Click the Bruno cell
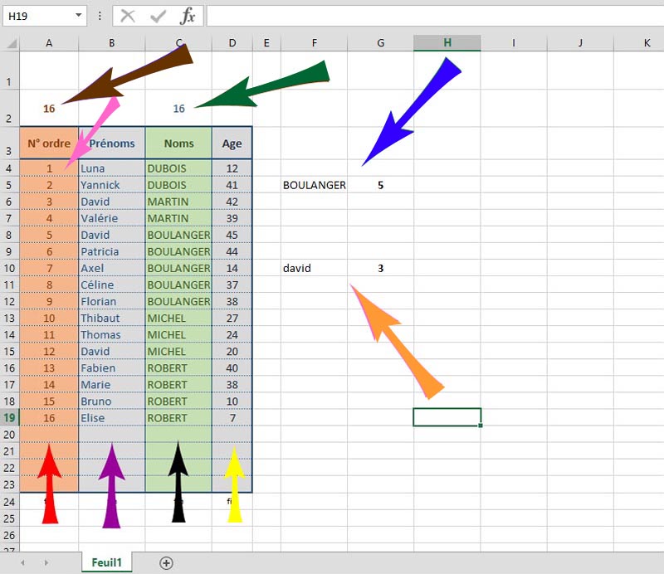The height and width of the screenshot is (574, 664). click(x=112, y=401)
